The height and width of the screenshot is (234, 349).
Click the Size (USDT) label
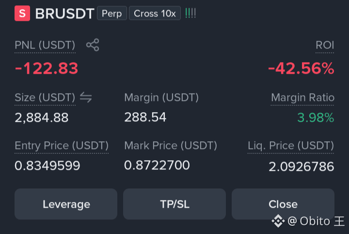tap(45, 98)
